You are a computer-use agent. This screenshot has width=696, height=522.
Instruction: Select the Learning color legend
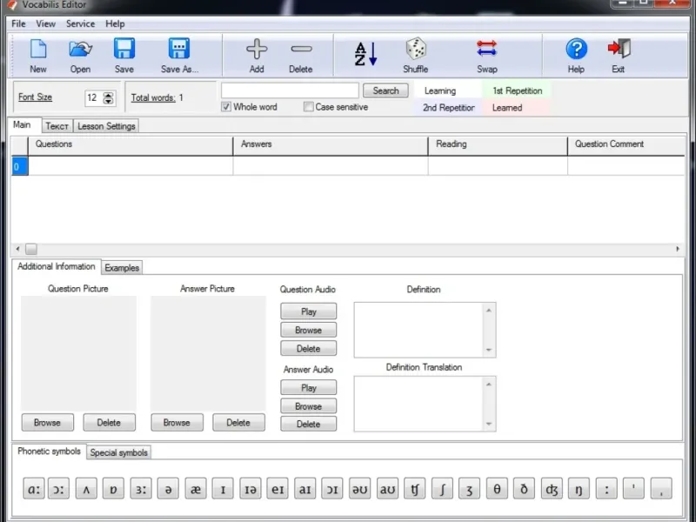448,91
